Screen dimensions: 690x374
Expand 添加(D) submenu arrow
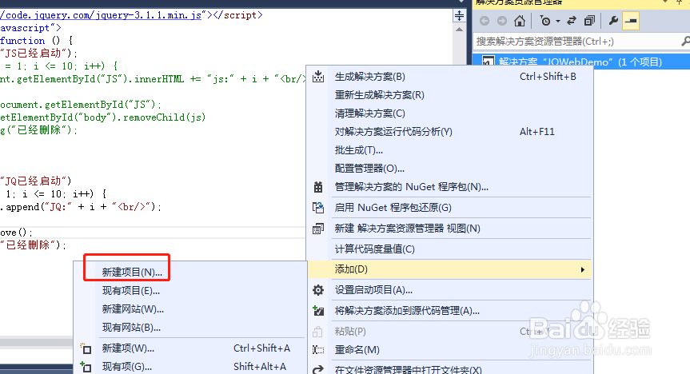[583, 270]
